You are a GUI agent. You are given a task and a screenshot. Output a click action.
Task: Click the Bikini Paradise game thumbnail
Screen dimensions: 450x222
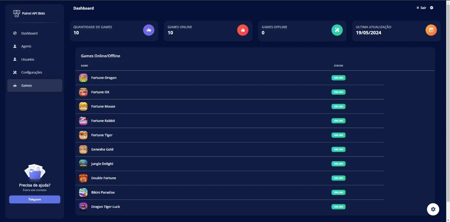[83, 192]
